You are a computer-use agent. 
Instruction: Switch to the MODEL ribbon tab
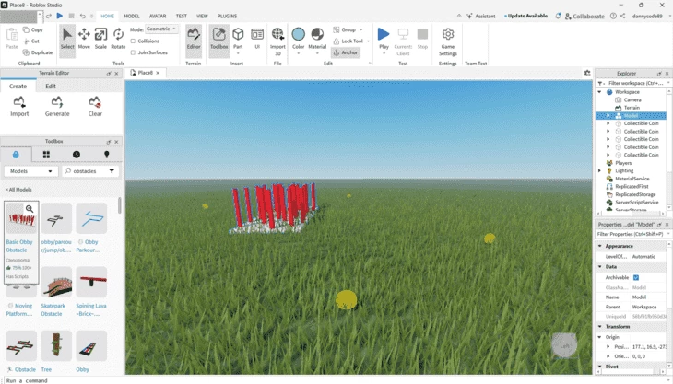click(x=132, y=16)
